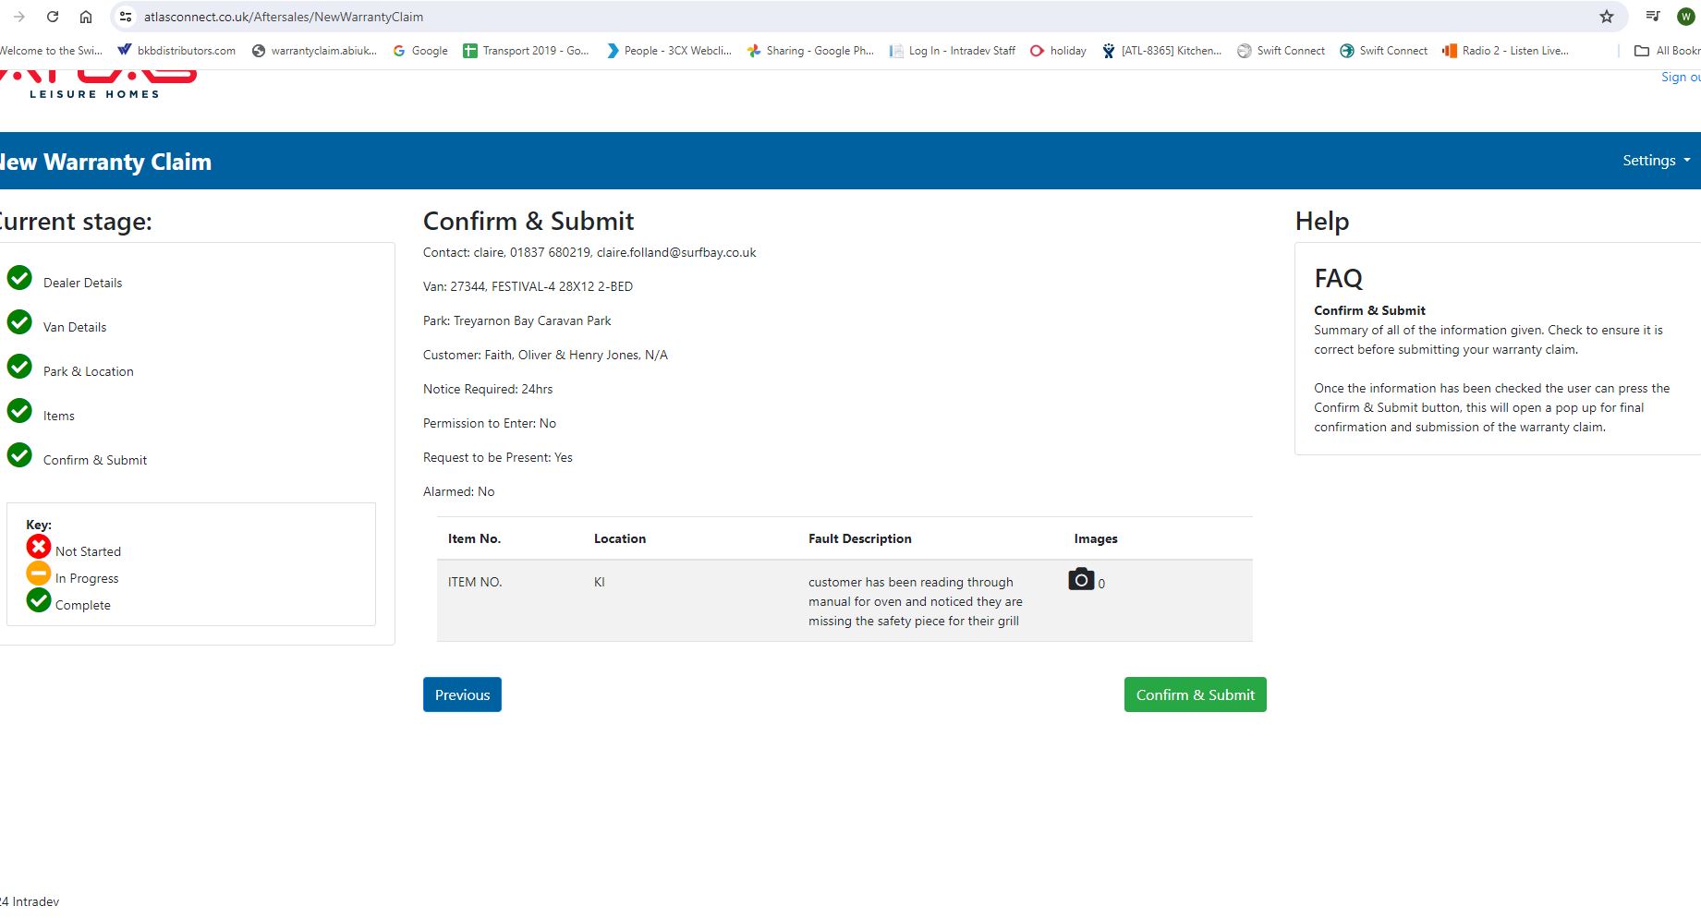This screenshot has width=1701, height=918.
Task: Click the Previous button
Action: pyautogui.click(x=462, y=695)
